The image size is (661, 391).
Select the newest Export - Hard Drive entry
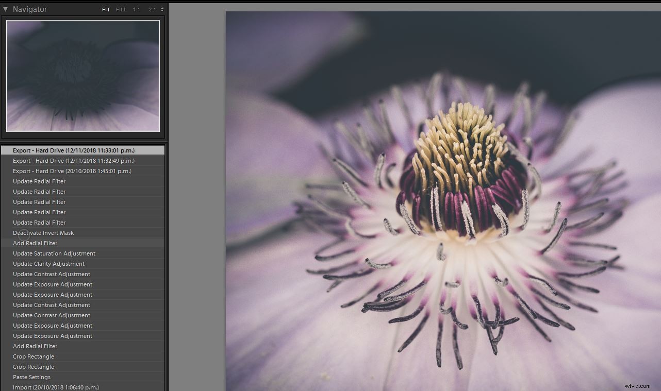[x=74, y=150]
